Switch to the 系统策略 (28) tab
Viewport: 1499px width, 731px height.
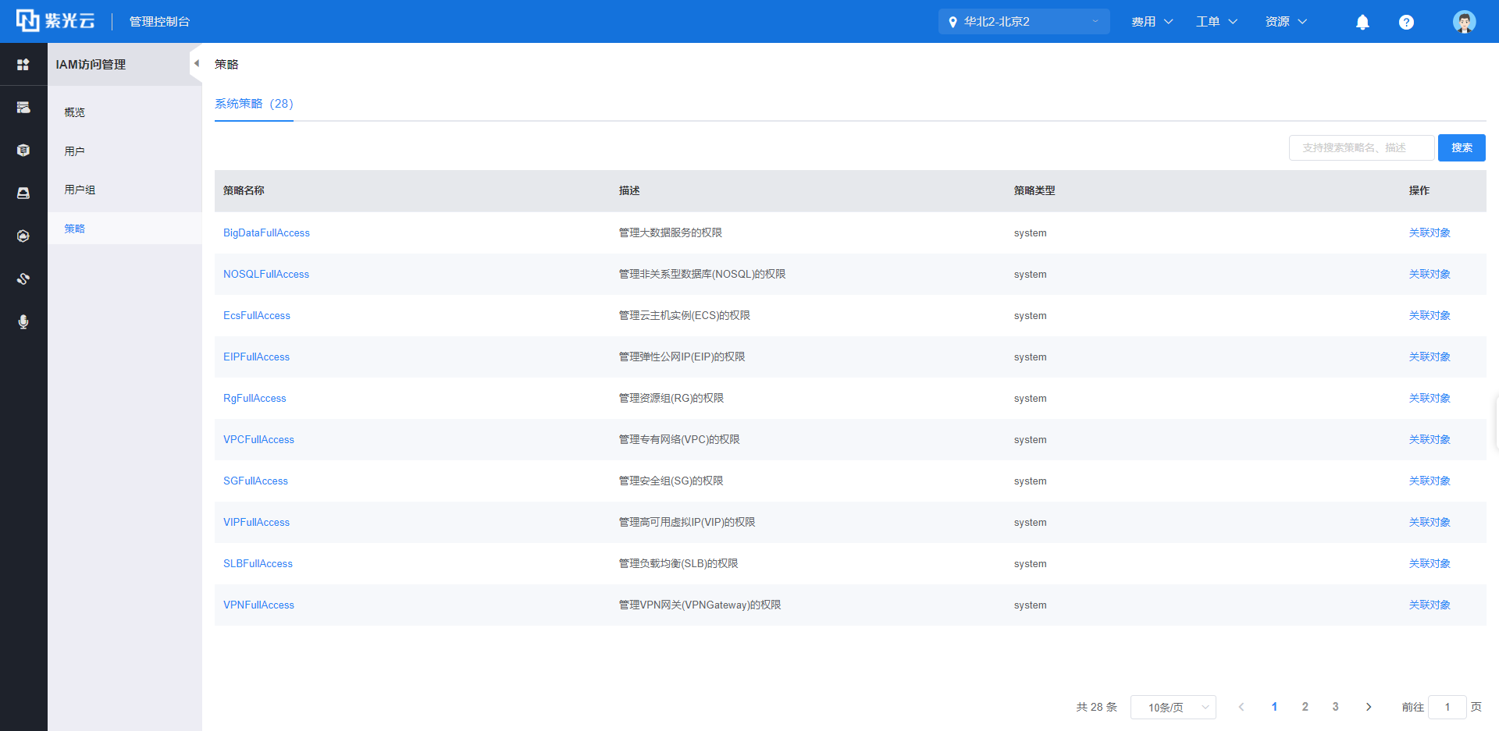(254, 104)
